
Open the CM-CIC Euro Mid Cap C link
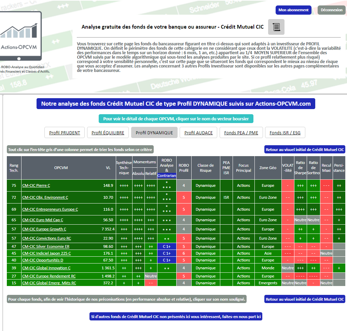point(43,220)
